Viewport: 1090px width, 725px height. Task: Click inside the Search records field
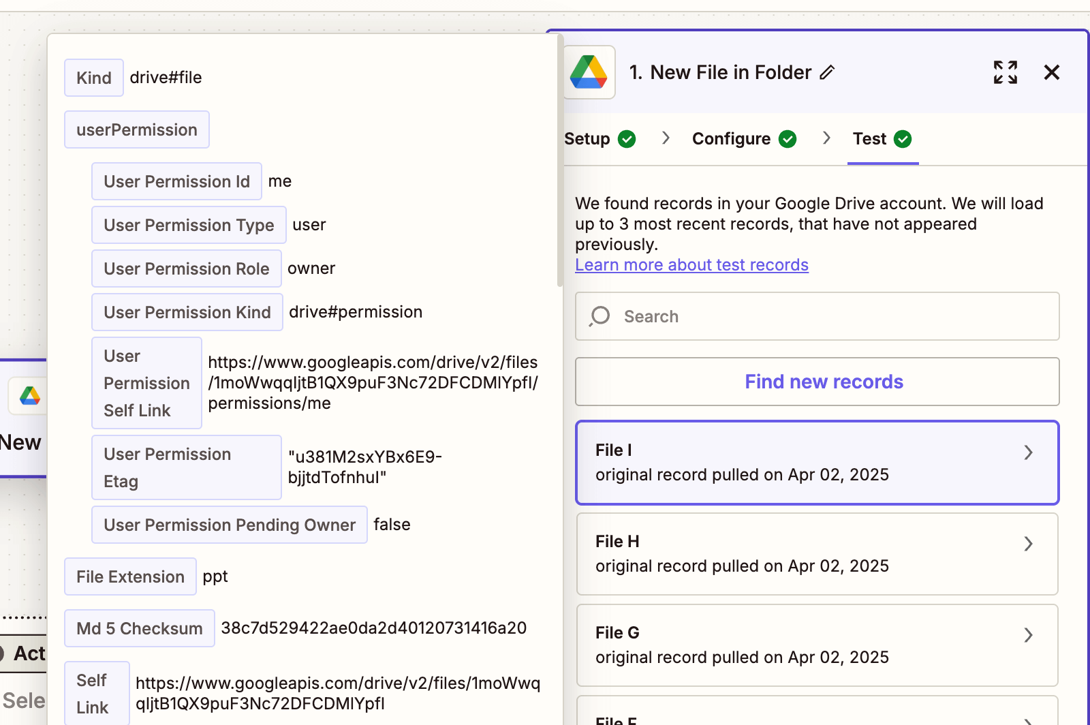(749, 316)
